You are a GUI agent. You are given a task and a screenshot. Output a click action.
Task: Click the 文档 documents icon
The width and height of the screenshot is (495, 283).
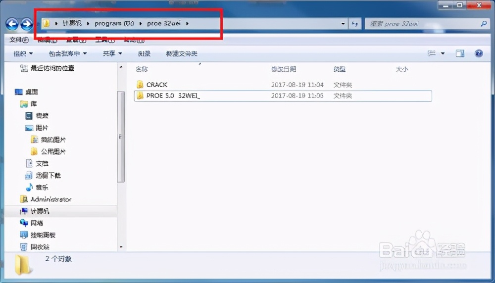[x=29, y=163]
